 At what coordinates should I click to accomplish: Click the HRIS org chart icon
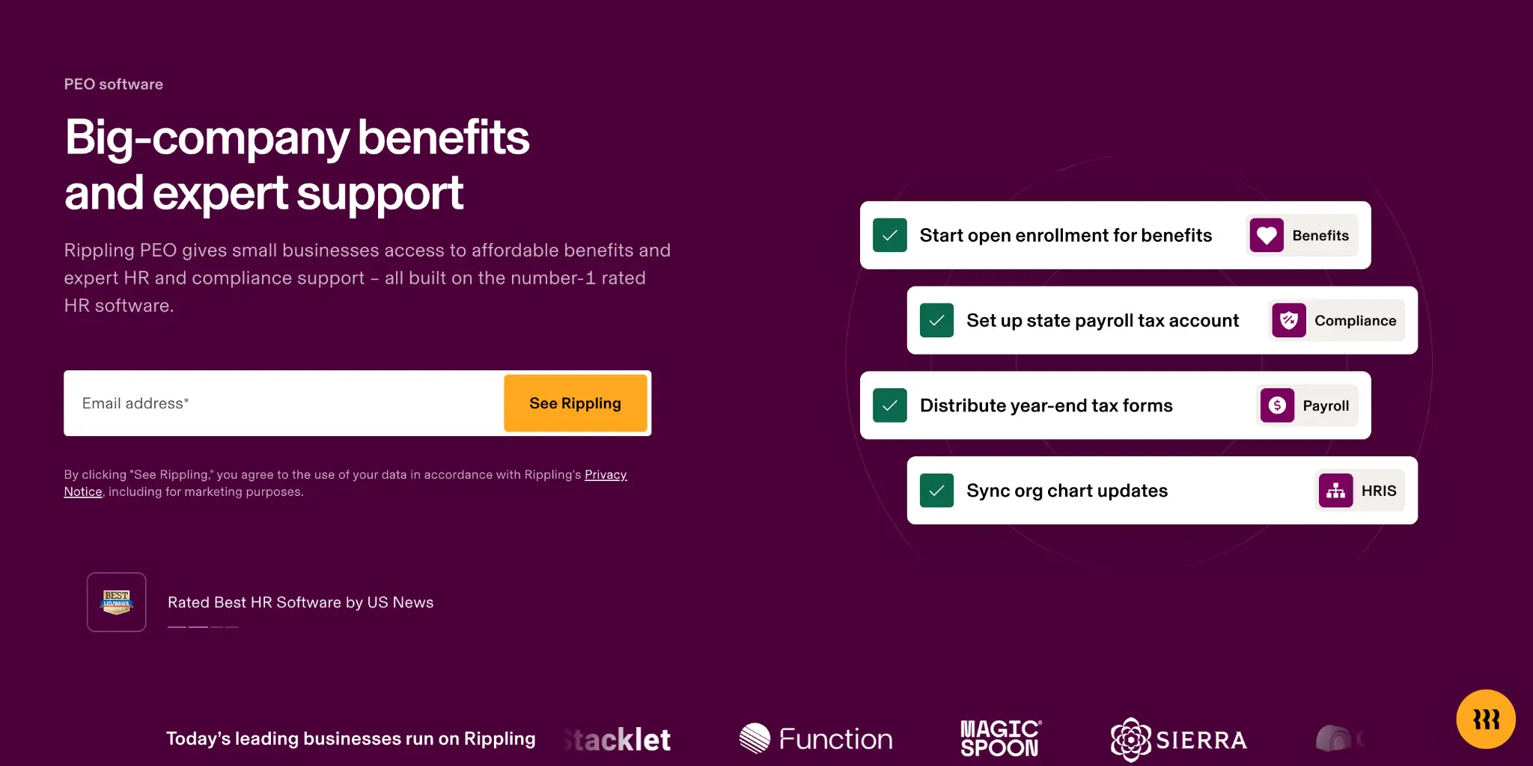click(x=1335, y=491)
